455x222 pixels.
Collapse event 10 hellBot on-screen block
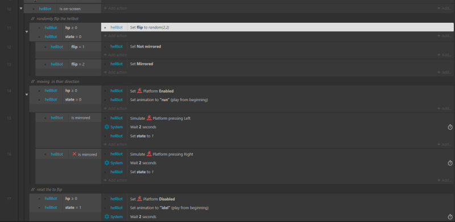(x=21, y=9)
